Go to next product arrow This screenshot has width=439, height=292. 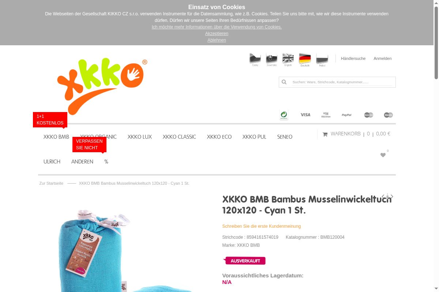(x=391, y=197)
